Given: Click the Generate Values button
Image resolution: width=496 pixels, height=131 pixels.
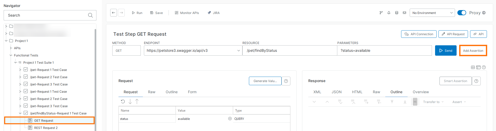Looking at the screenshot, I should coord(265,81).
